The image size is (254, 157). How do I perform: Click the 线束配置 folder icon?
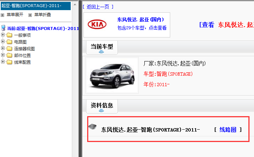point(9,62)
